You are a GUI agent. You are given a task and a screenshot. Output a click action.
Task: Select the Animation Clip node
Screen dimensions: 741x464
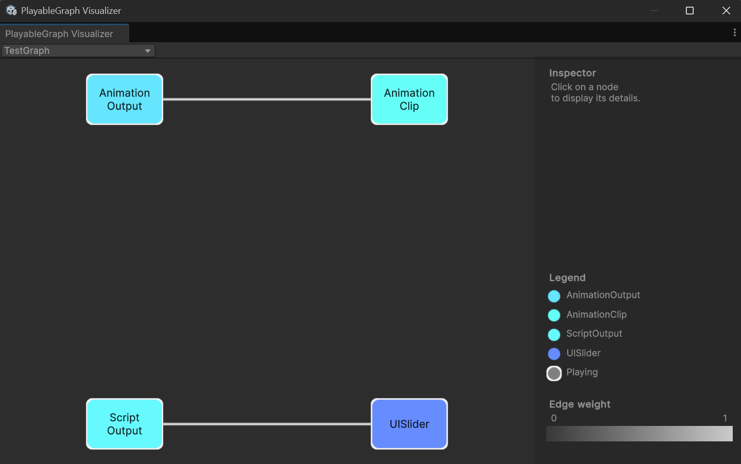point(409,99)
